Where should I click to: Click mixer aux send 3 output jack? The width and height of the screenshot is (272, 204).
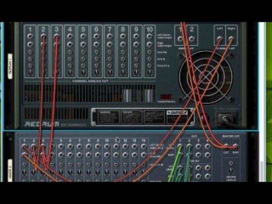click(x=198, y=147)
